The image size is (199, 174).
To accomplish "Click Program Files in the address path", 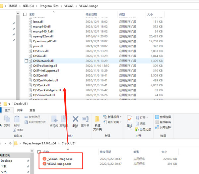I will [49, 6].
